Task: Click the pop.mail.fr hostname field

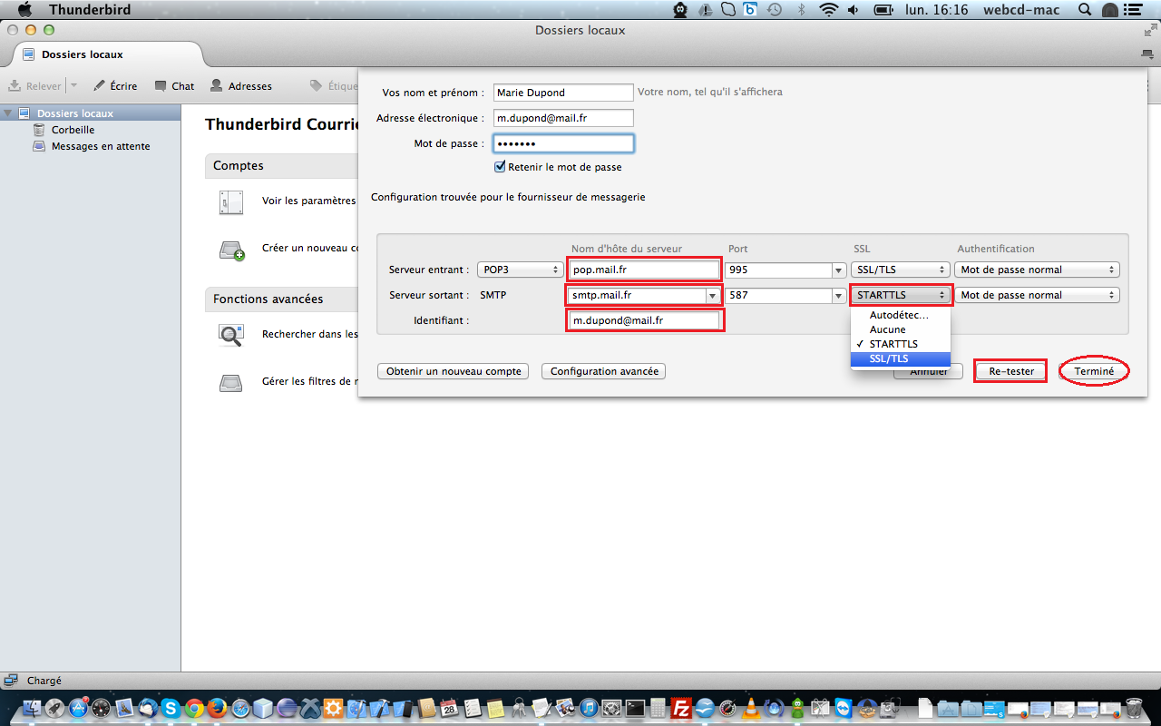Action: (x=644, y=270)
